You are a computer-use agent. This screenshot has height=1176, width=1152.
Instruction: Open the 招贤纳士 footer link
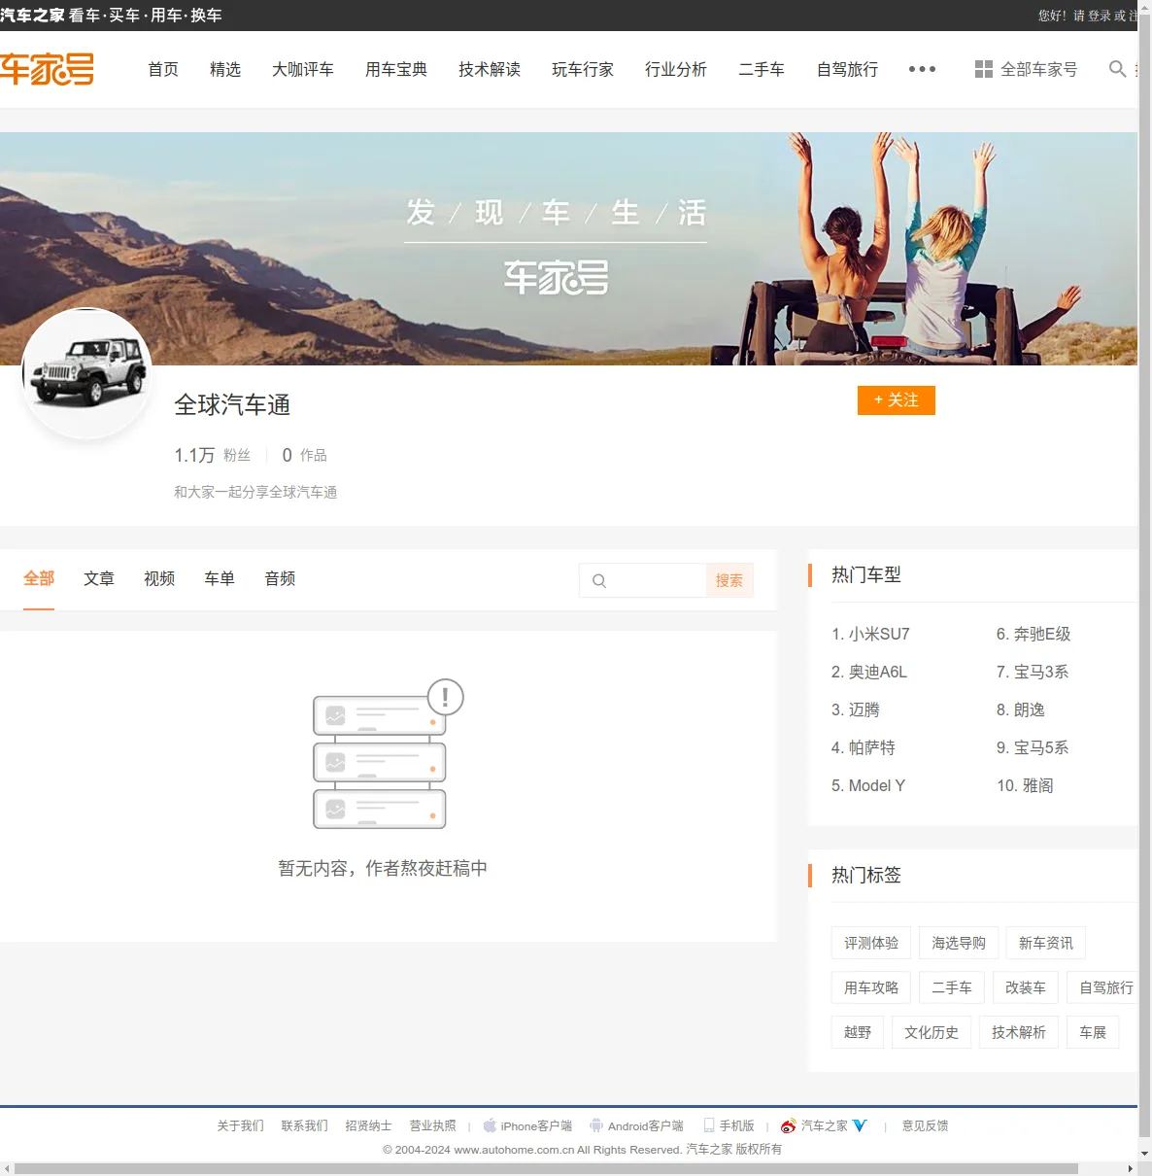(x=368, y=1125)
